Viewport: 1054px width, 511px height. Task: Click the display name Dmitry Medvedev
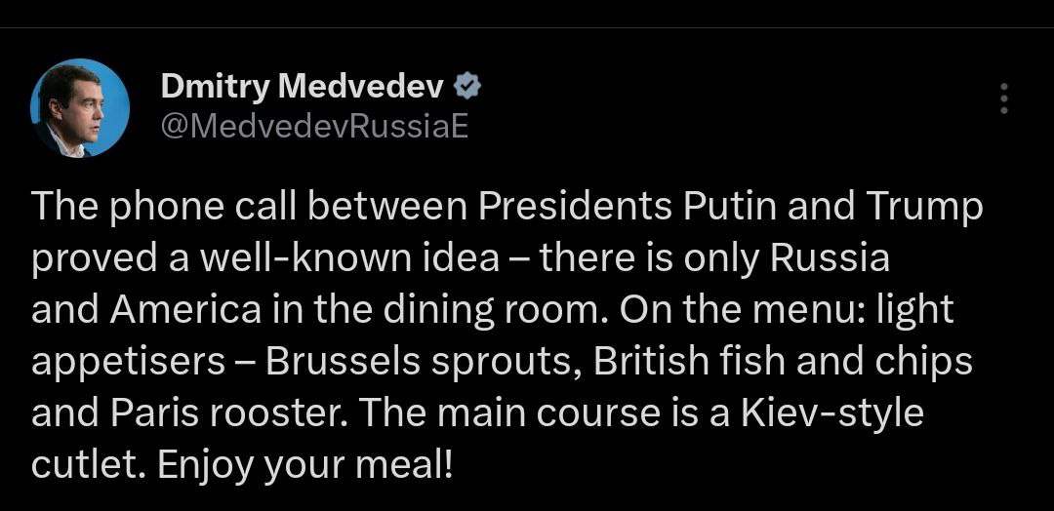[x=302, y=88]
